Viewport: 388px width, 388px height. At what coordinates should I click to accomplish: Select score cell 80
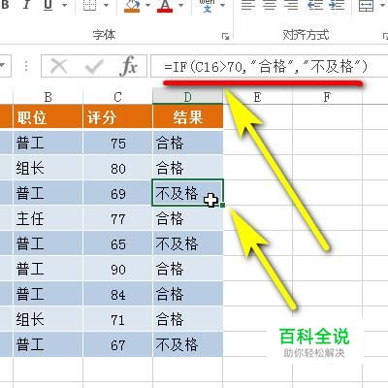coord(117,168)
